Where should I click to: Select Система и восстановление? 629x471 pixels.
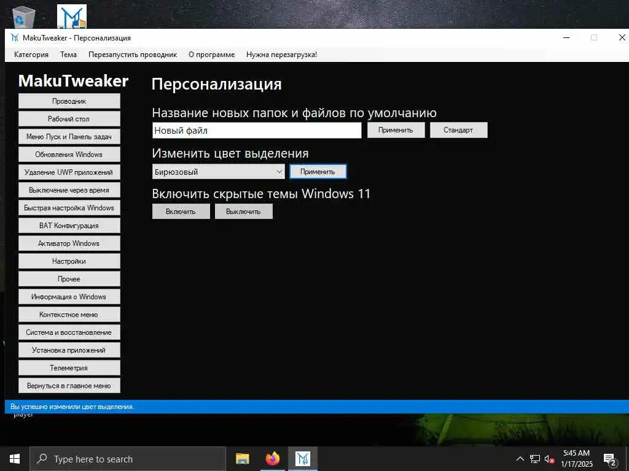pos(69,332)
